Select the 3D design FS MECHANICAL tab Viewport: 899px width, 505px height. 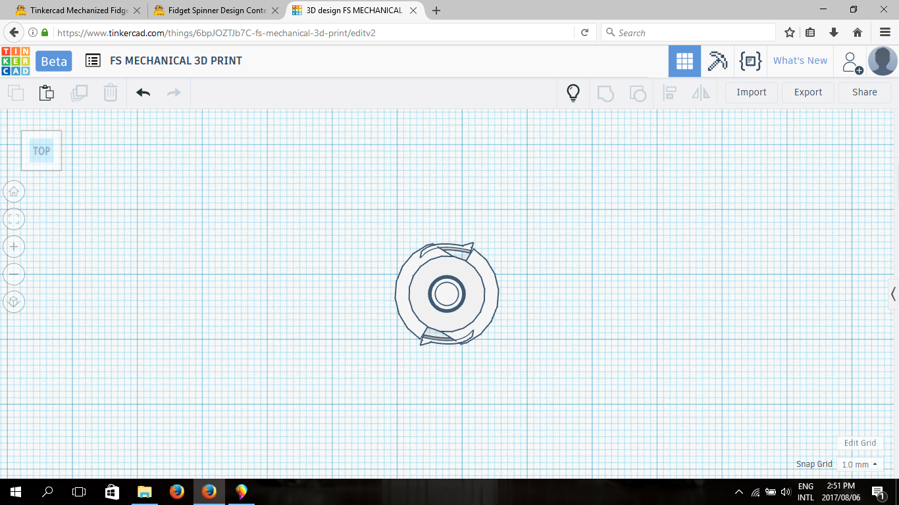pyautogui.click(x=354, y=11)
